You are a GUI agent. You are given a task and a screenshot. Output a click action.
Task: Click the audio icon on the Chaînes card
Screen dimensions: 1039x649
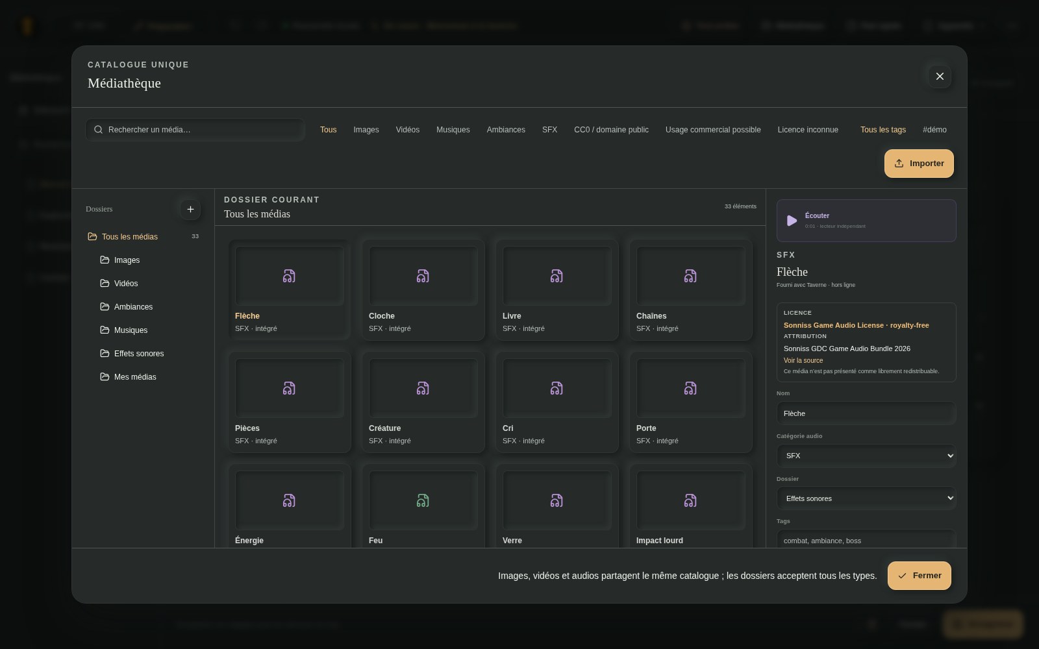point(690,276)
